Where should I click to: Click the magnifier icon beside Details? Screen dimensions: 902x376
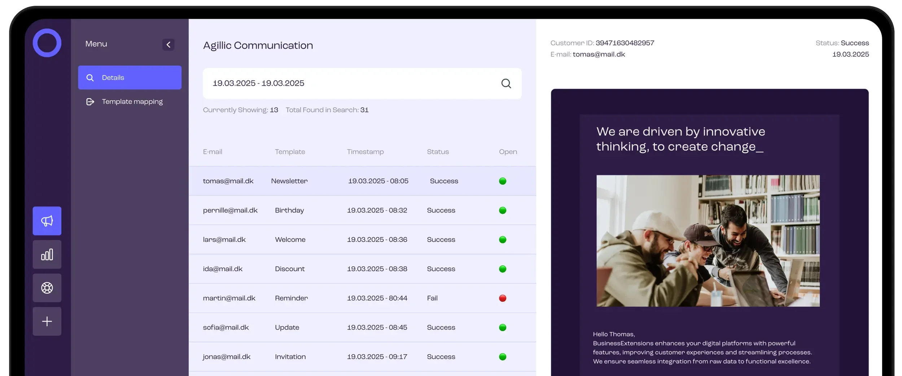(90, 78)
